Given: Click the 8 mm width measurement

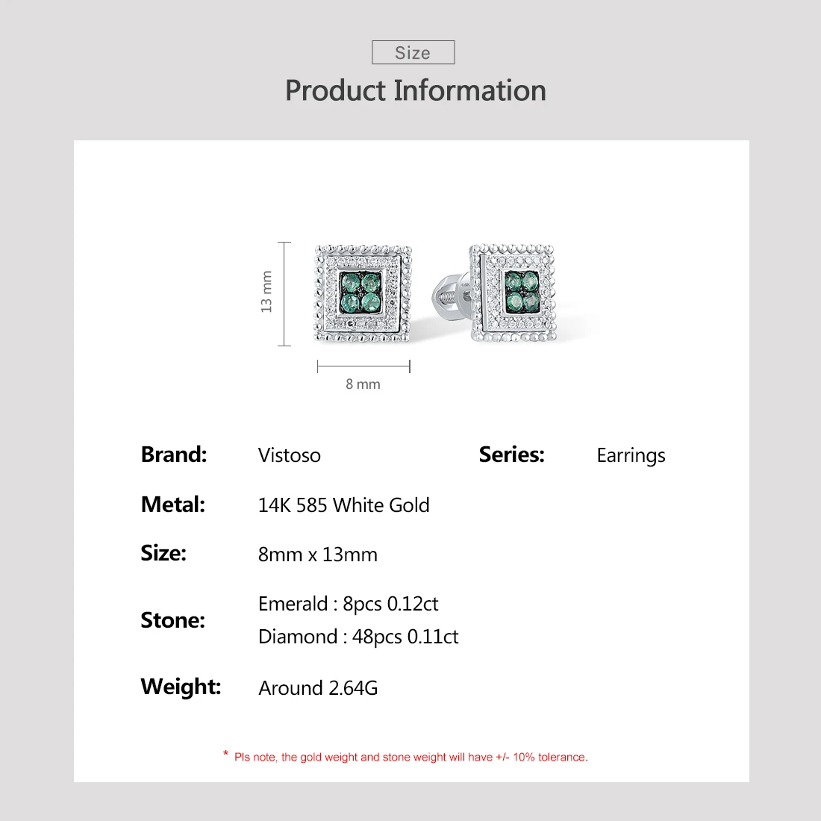Looking at the screenshot, I should pyautogui.click(x=363, y=384).
